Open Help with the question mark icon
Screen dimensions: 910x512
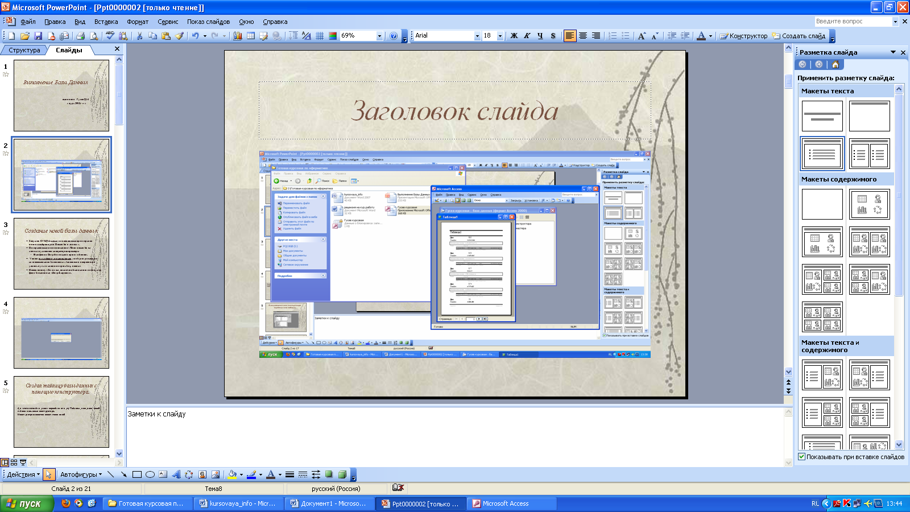(394, 36)
